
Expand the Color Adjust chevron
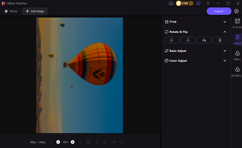coord(225,61)
